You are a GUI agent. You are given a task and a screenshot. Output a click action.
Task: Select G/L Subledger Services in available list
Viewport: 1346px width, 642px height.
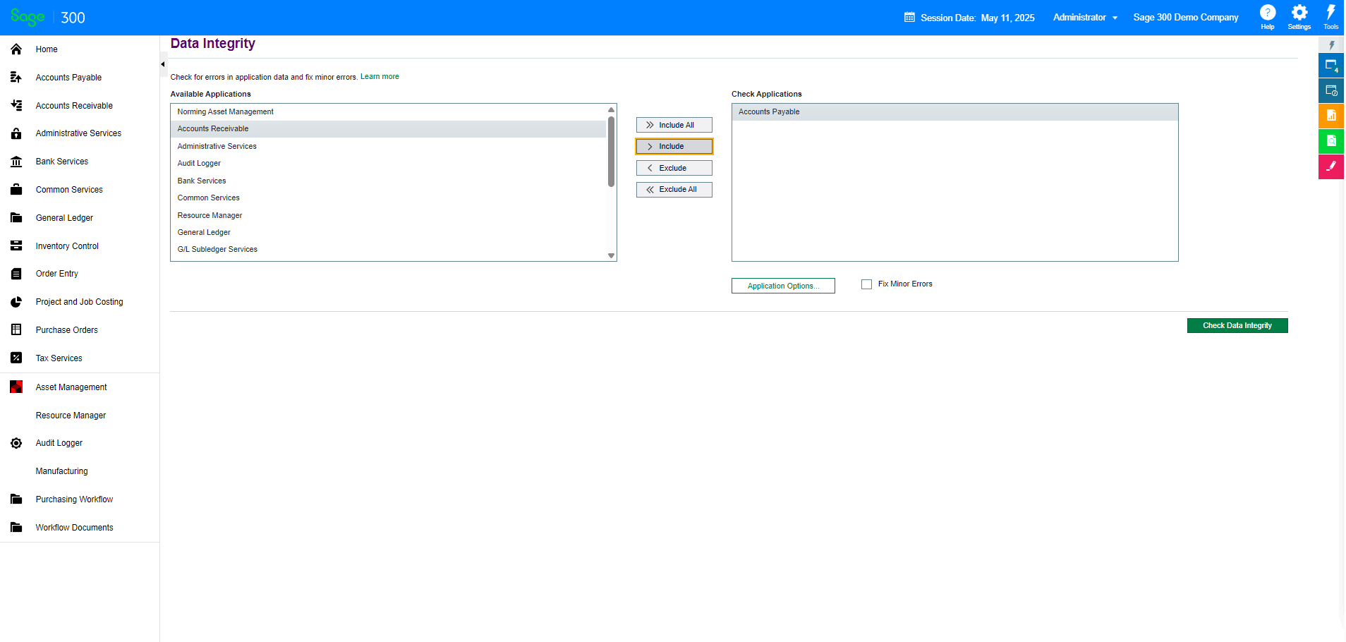click(389, 250)
